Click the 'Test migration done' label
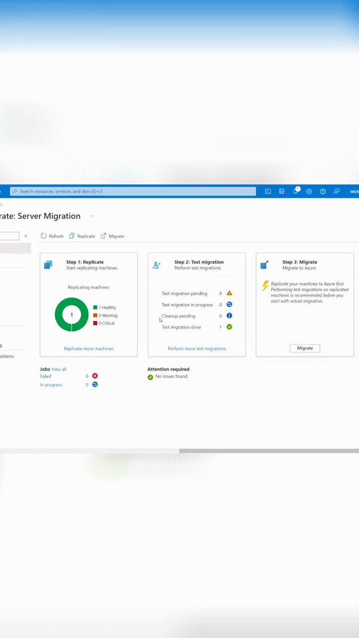Screen dimensions: 359x638 coord(181,327)
